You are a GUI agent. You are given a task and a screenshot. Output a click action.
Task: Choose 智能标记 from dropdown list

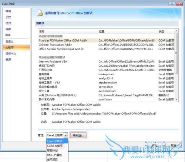(57, 151)
